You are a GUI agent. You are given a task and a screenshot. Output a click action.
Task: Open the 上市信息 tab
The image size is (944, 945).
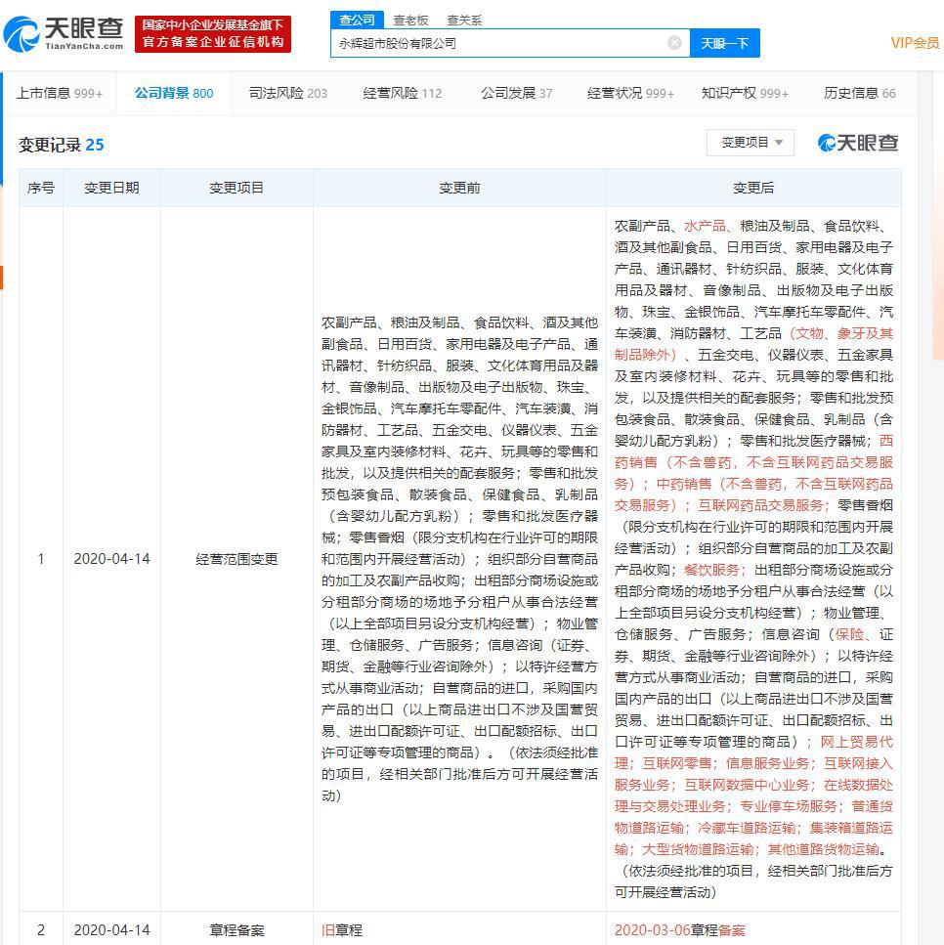(59, 94)
